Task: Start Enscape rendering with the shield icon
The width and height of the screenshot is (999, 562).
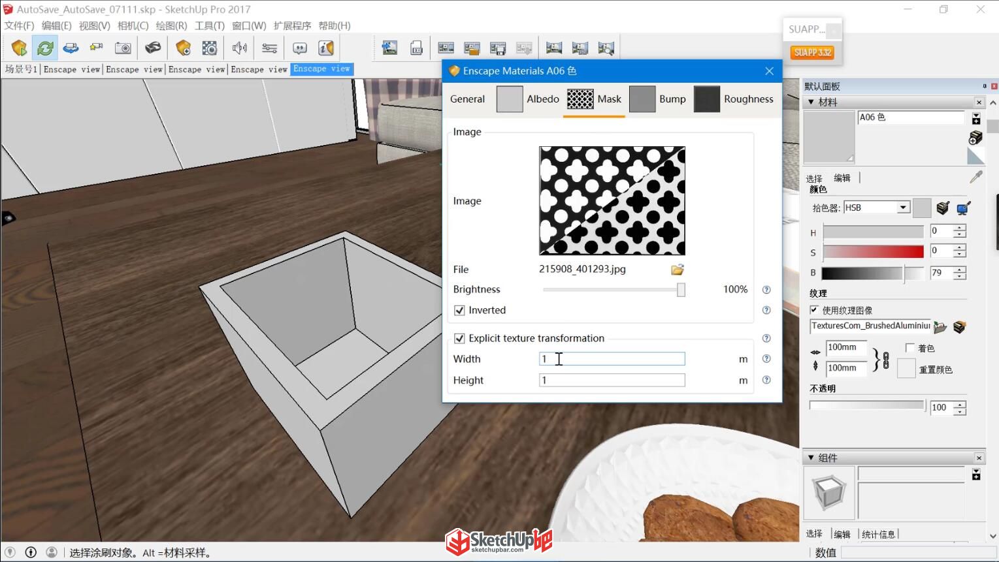Action: click(x=19, y=48)
